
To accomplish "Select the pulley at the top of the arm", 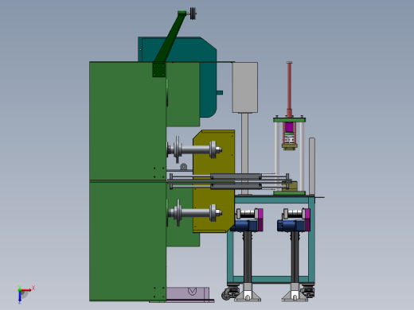I will tap(193, 14).
